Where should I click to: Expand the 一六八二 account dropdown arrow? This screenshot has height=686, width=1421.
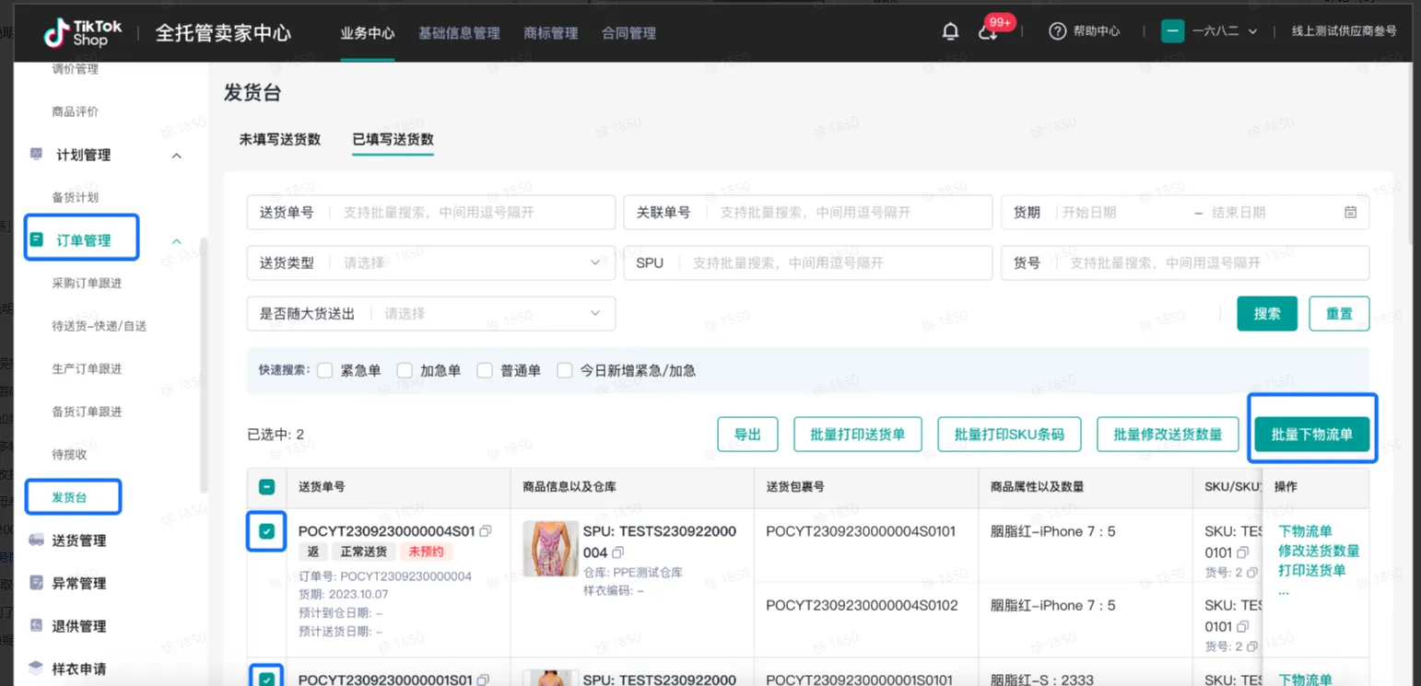pyautogui.click(x=1252, y=32)
